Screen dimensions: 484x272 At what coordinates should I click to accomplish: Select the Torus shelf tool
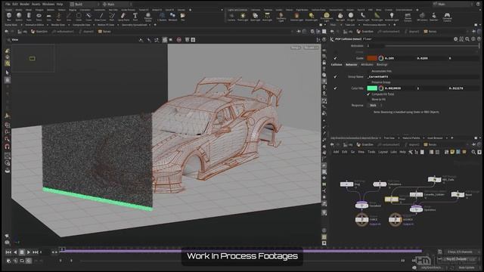[x=39, y=17]
